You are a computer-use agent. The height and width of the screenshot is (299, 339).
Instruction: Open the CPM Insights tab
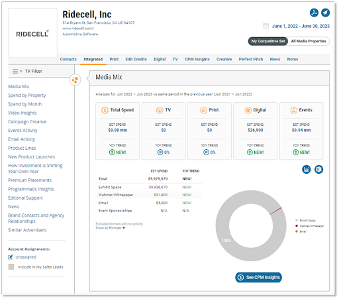(197, 59)
